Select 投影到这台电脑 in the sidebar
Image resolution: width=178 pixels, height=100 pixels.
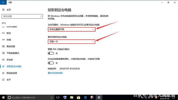[14, 66]
